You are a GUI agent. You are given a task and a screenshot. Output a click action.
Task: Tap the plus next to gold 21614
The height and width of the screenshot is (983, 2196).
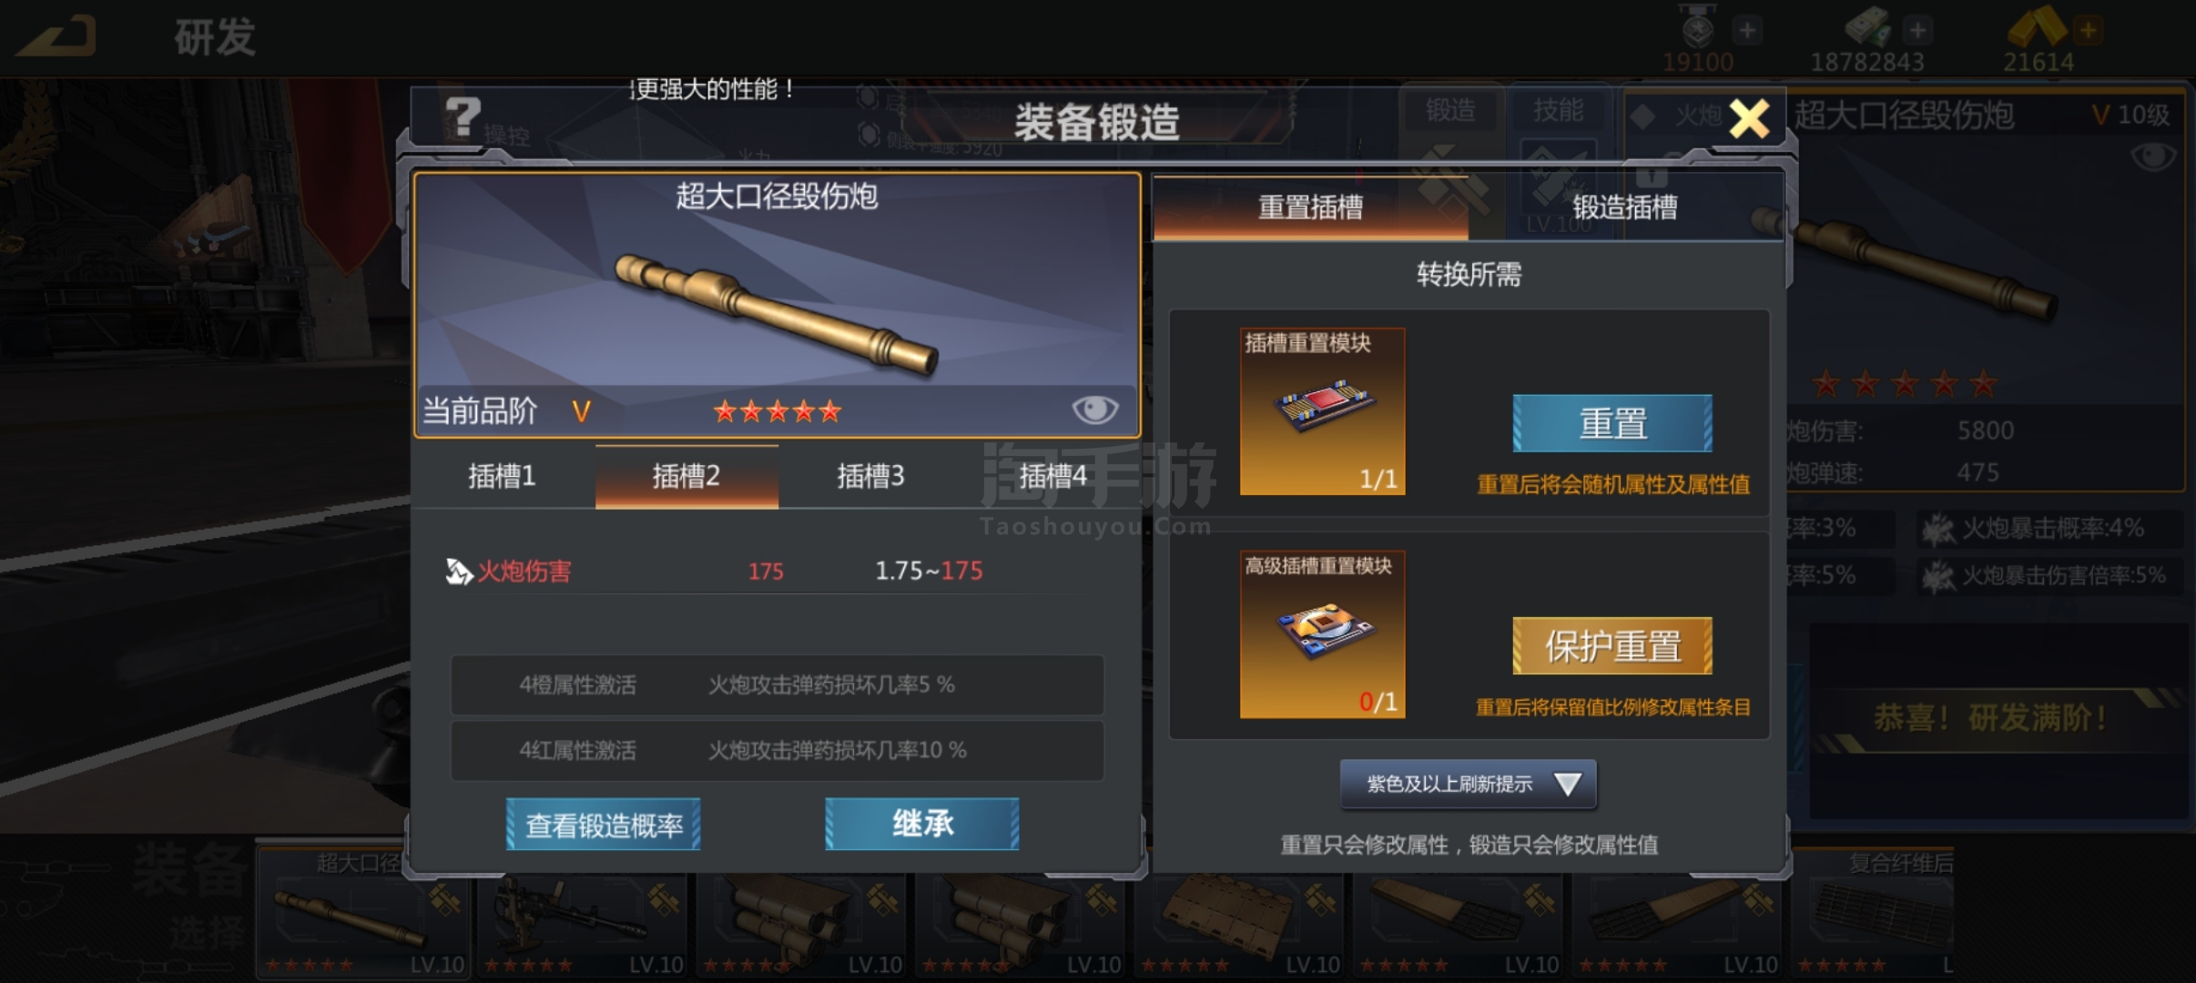[2088, 30]
